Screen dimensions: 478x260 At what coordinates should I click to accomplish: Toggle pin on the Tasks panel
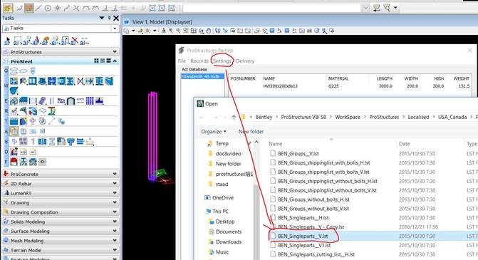(x=109, y=18)
